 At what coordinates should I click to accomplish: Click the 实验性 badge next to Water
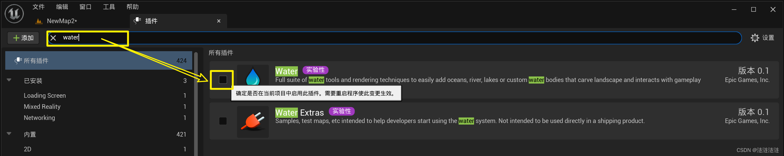pos(315,70)
